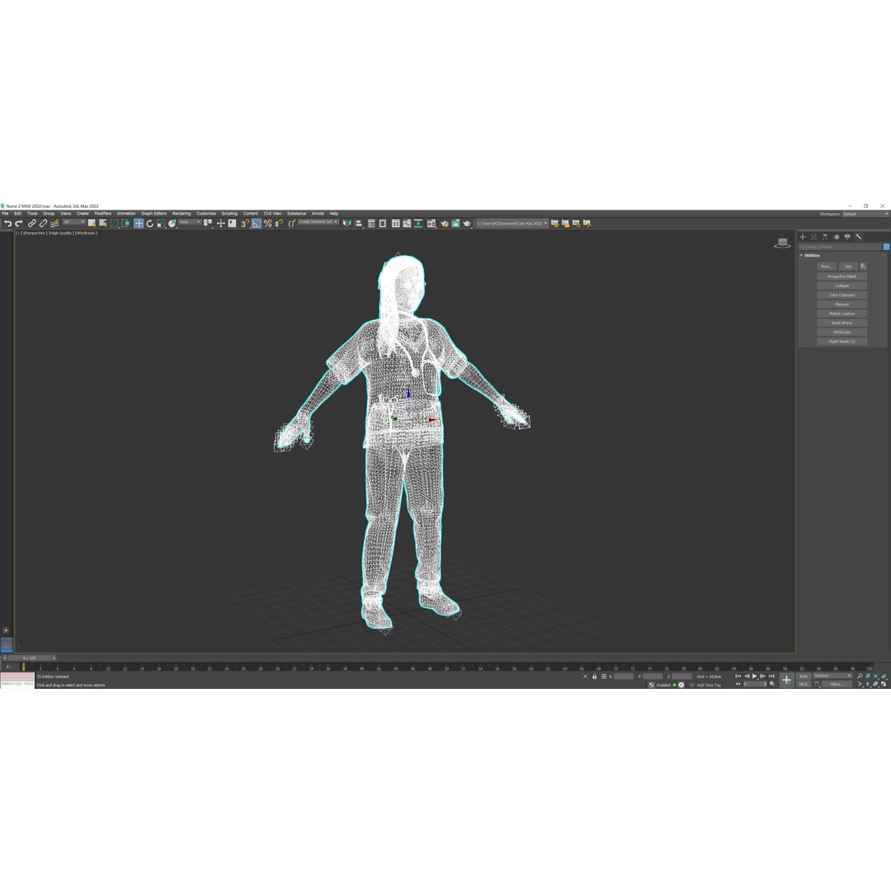This screenshot has height=891, width=891.
Task: Click the Color Clipboard button
Action: tap(842, 295)
